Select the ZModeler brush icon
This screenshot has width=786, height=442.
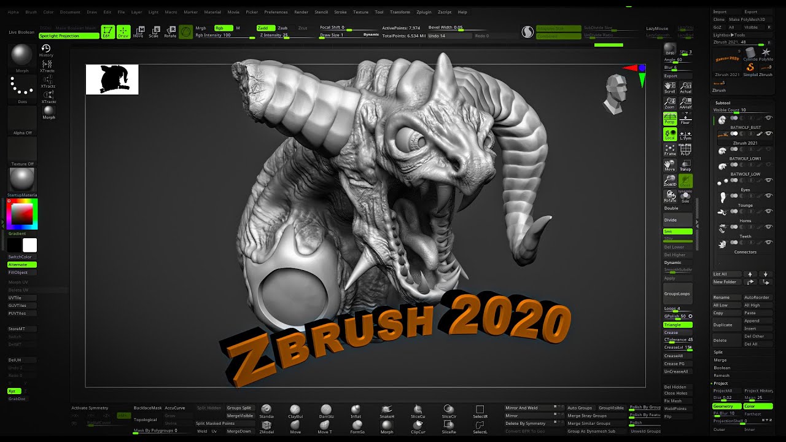coord(267,427)
